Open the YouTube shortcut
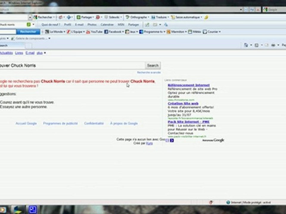The height and width of the screenshot is (214, 286). tap(94, 32)
